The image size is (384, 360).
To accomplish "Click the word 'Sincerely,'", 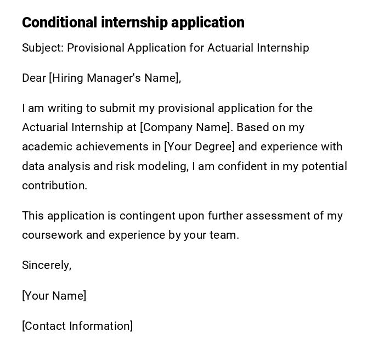I will (47, 265).
